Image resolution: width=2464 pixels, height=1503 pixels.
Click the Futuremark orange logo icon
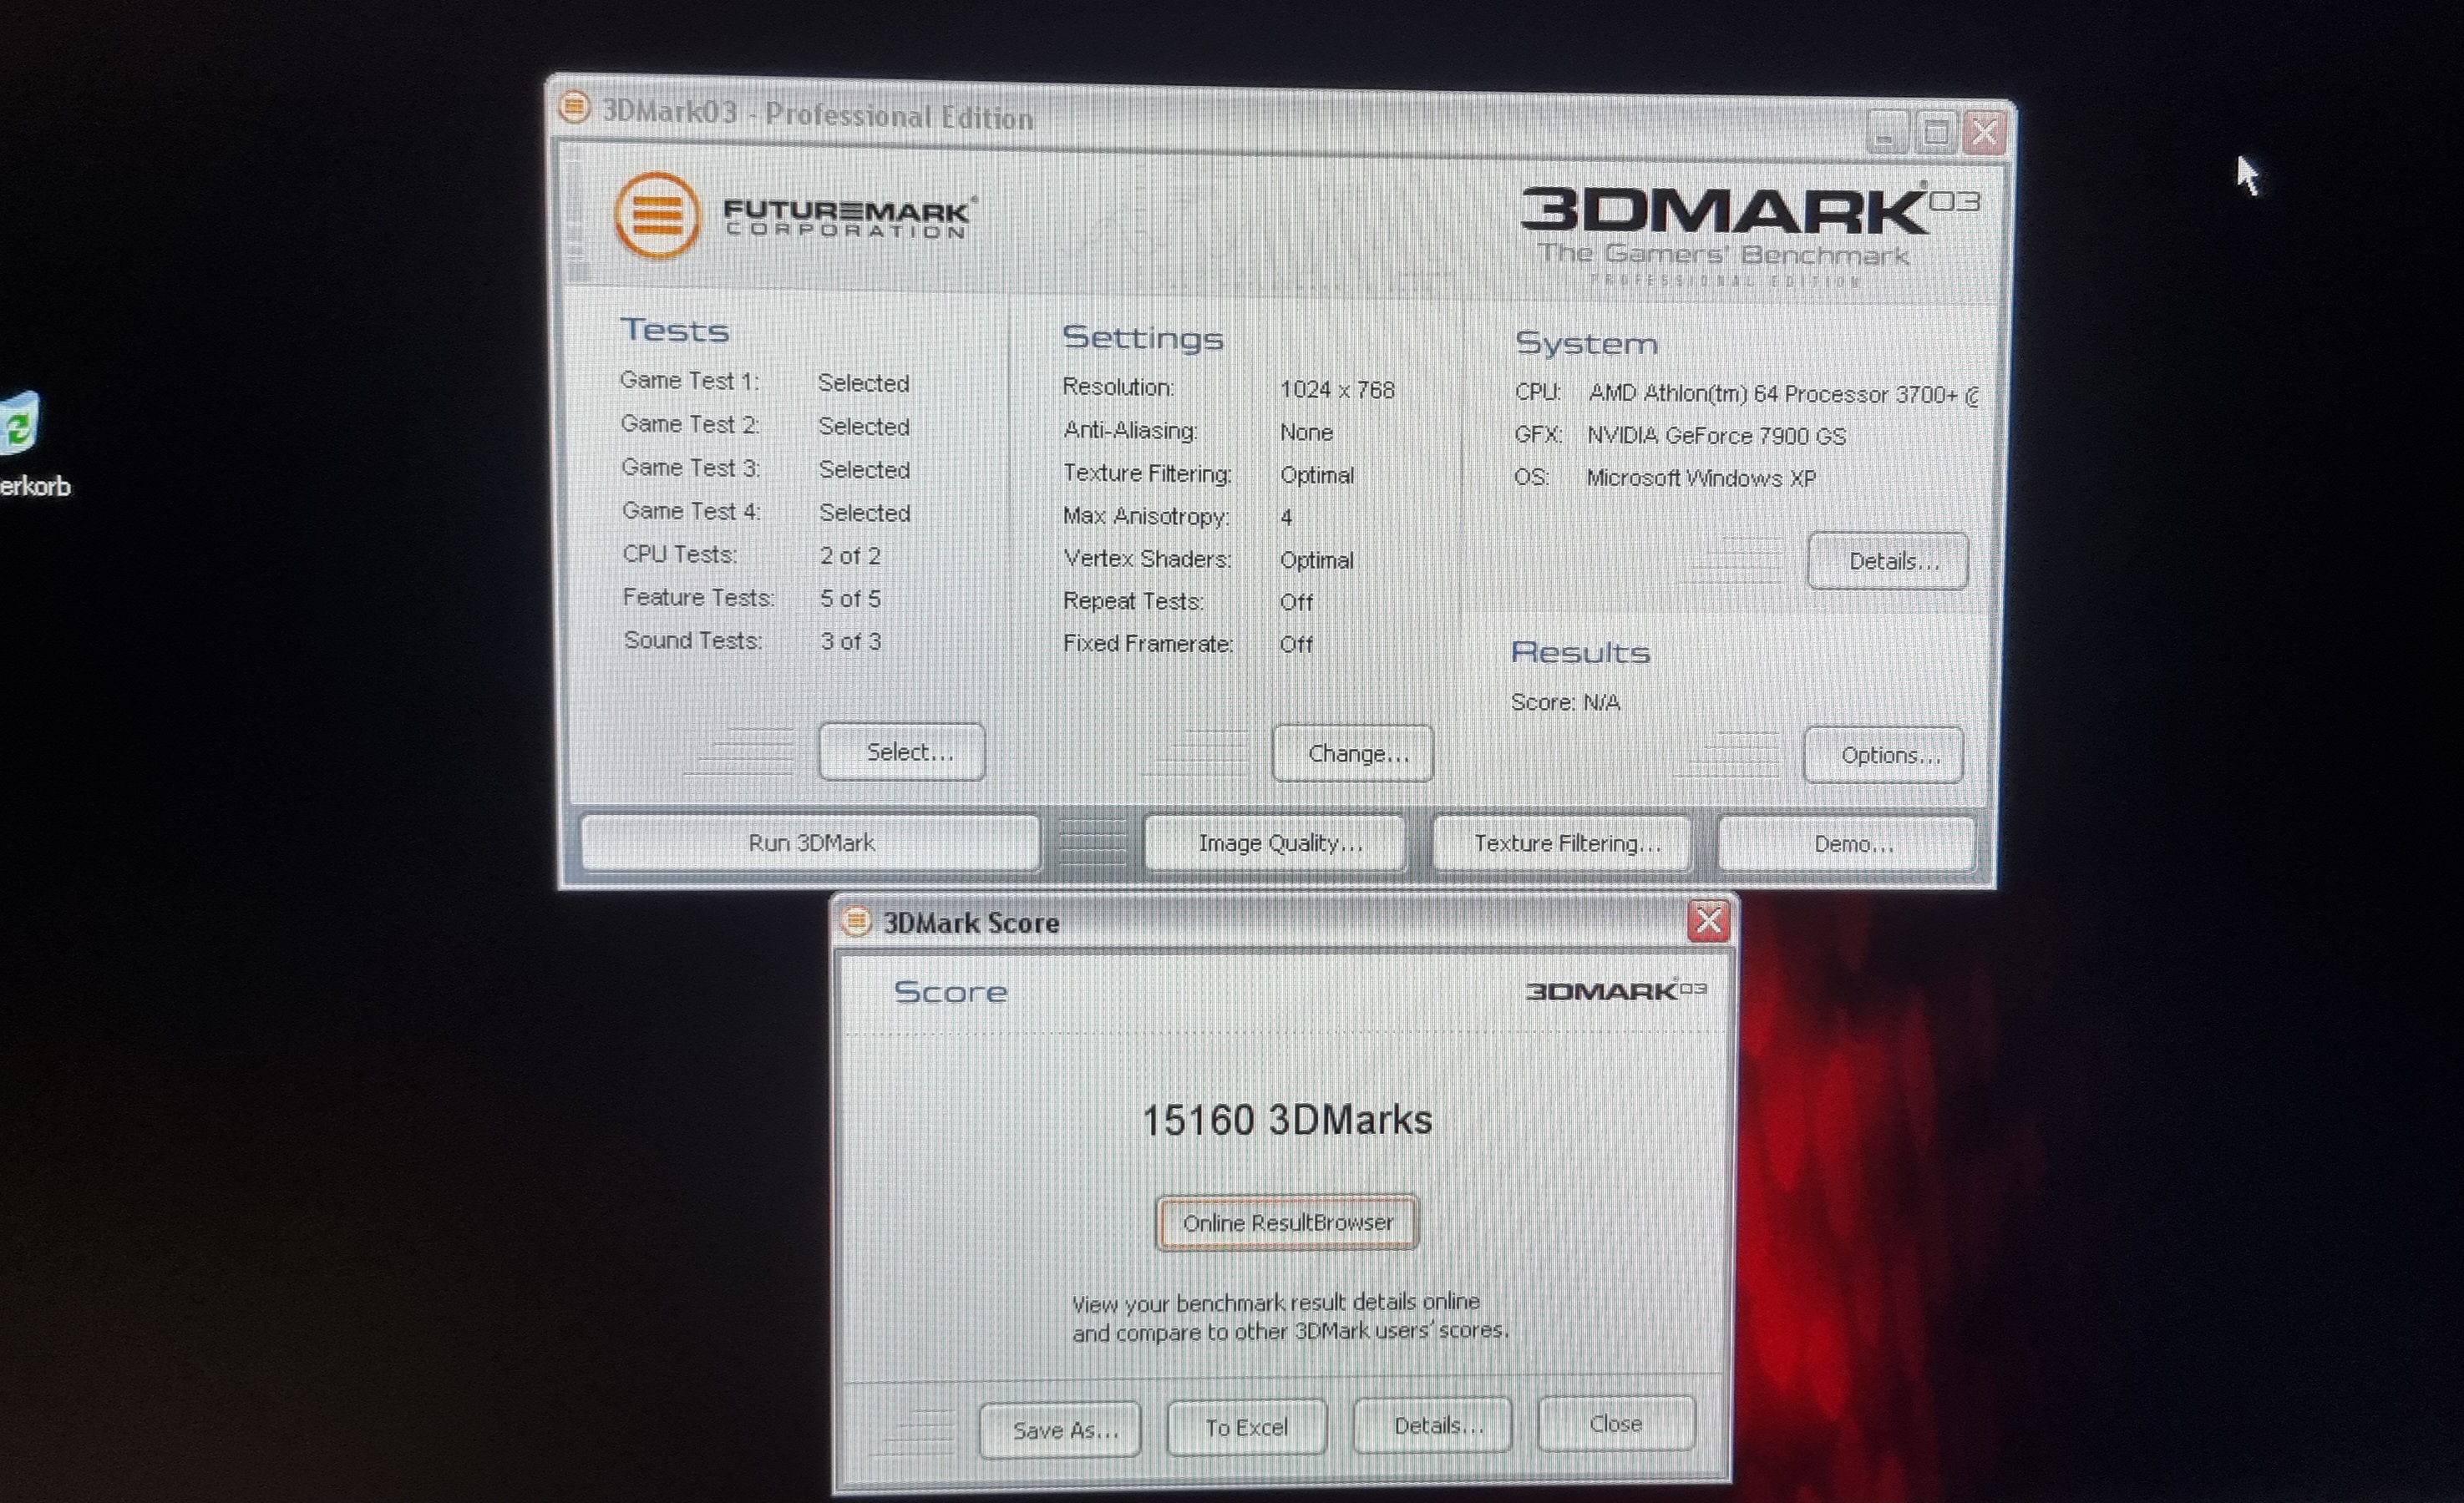[x=657, y=215]
